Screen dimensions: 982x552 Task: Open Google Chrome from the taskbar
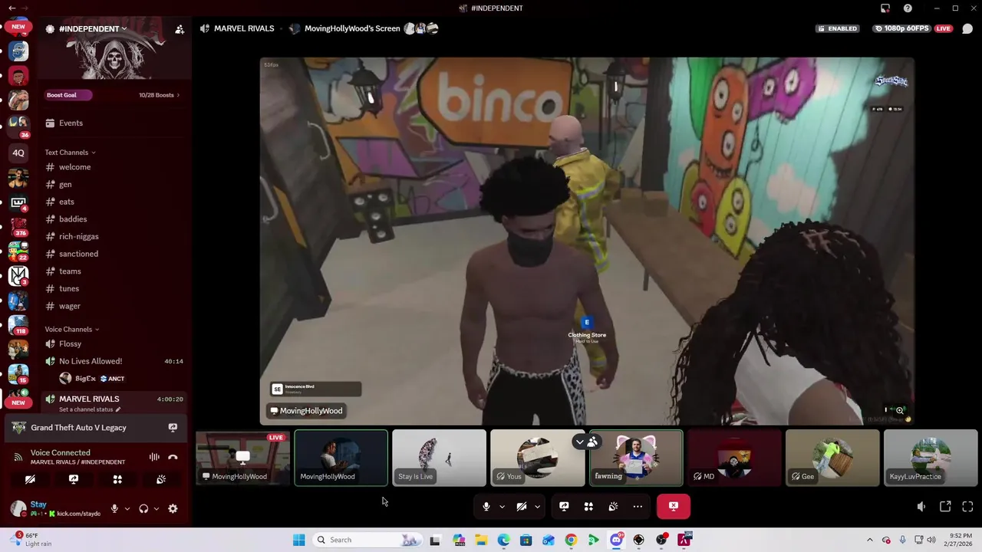point(571,540)
